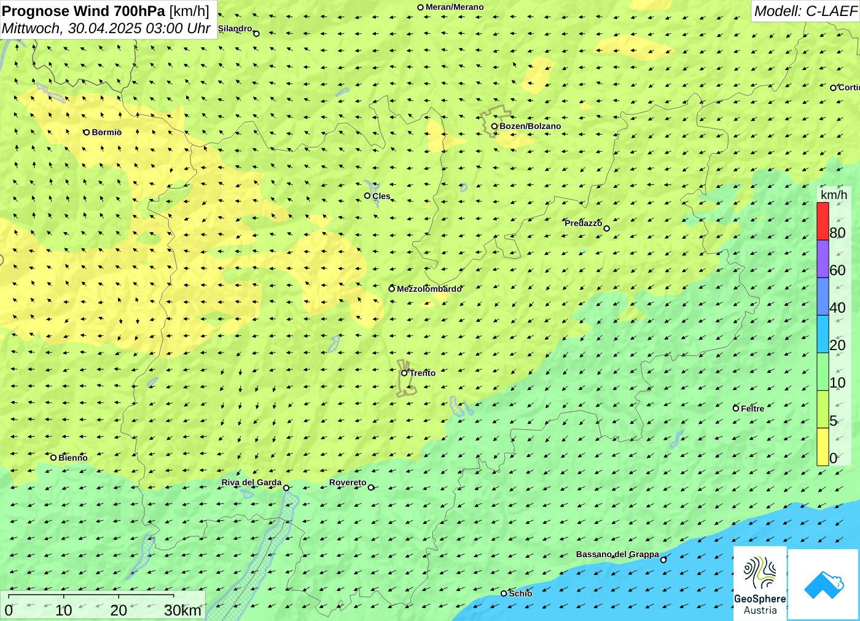Click the Cles city marker
Viewport: 860px width, 621px height.
pyautogui.click(x=367, y=196)
